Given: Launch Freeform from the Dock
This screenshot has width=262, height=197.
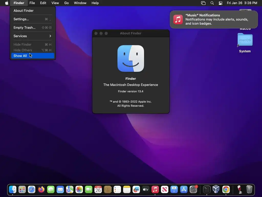Looking at the screenshot, I should pos(136,190).
